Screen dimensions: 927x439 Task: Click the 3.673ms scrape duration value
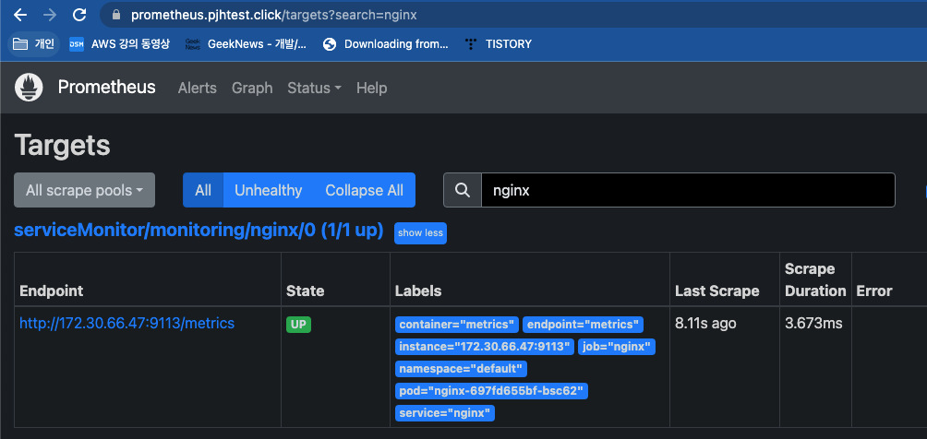(x=813, y=324)
